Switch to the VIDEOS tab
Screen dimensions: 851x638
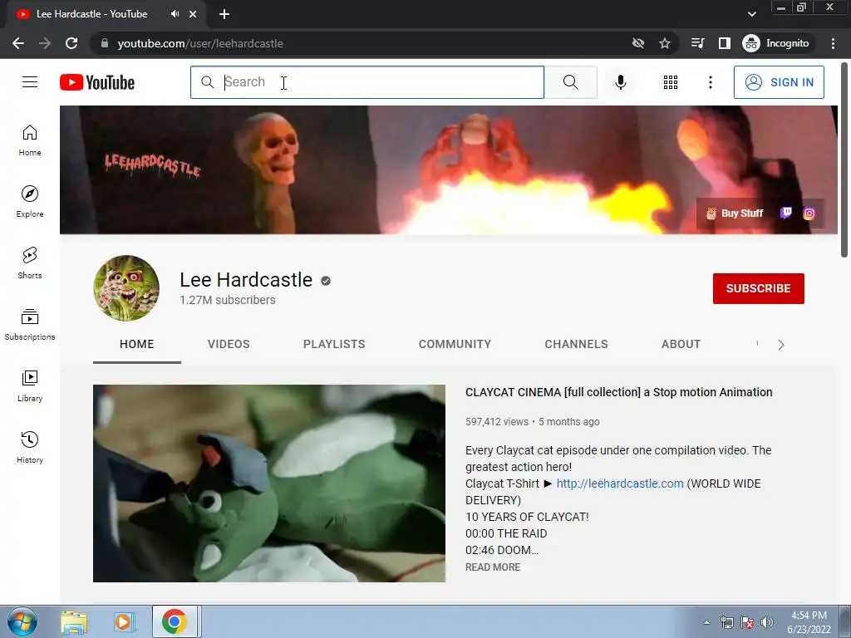click(229, 344)
